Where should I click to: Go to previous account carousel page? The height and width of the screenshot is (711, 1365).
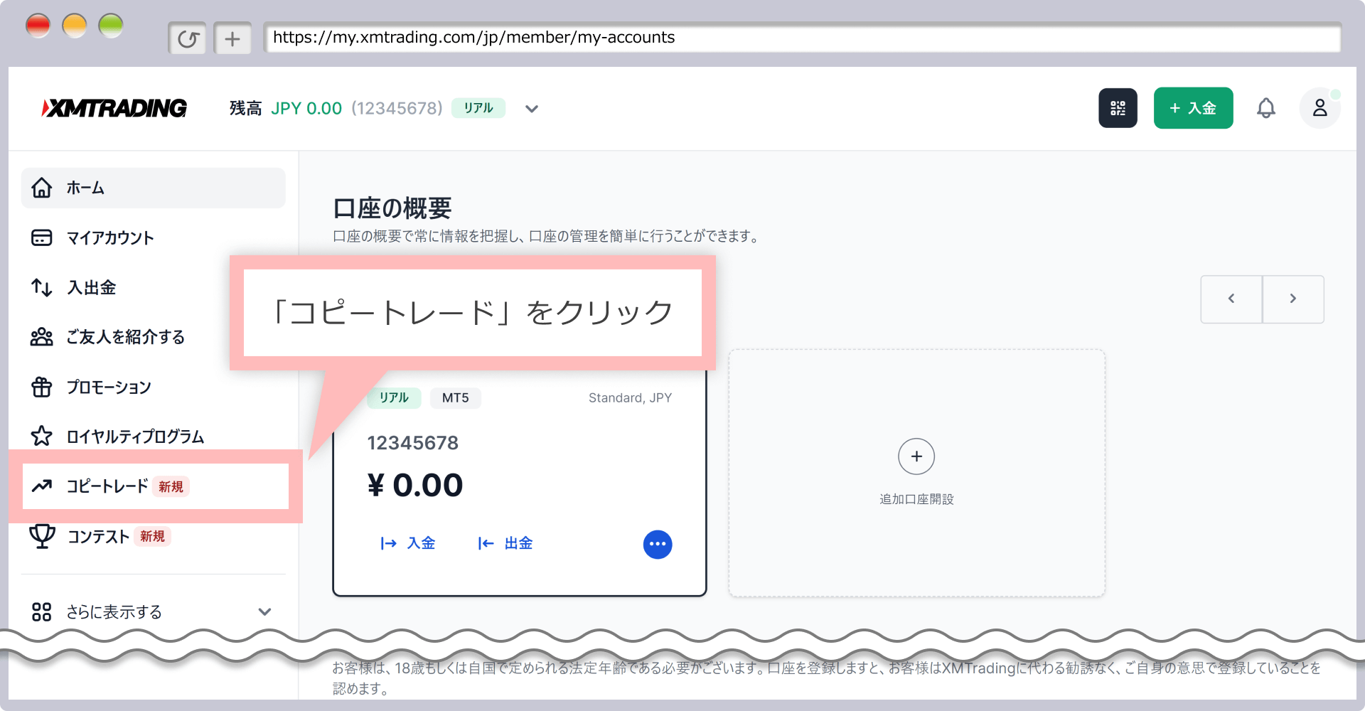pos(1231,299)
